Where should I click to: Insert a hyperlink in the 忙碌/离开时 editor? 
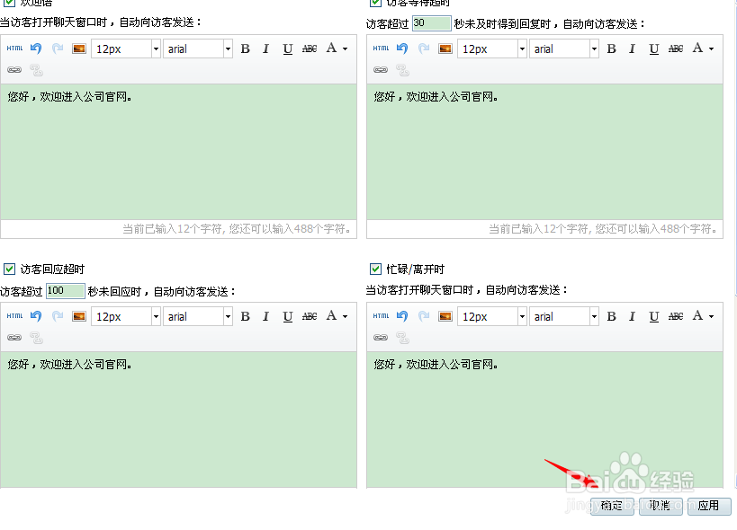[x=381, y=338]
